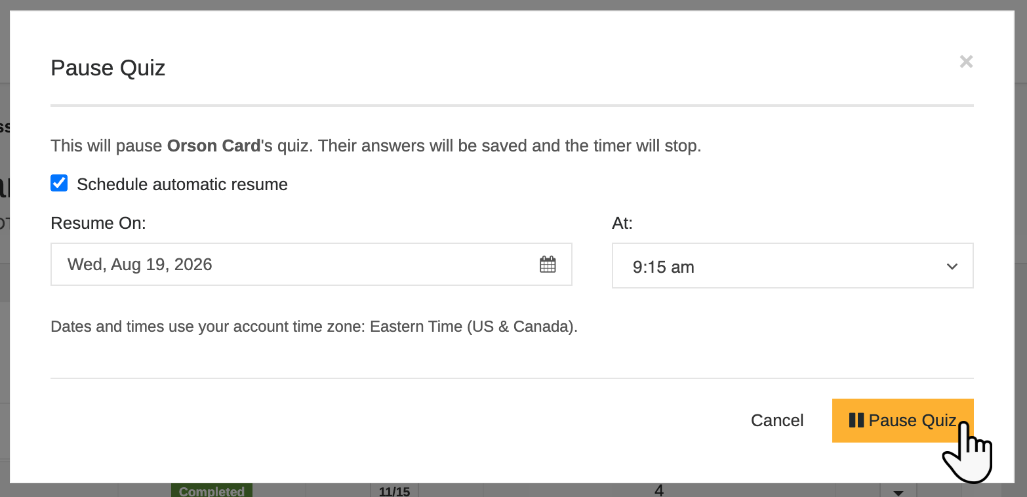Screen dimensions: 1027x497
Task: Uncheck Schedule automatic resume checkbox
Action: point(59,184)
